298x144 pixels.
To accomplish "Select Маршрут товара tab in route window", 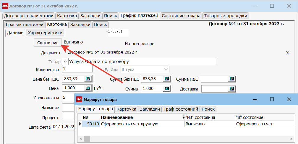I will click(x=96, y=109).
